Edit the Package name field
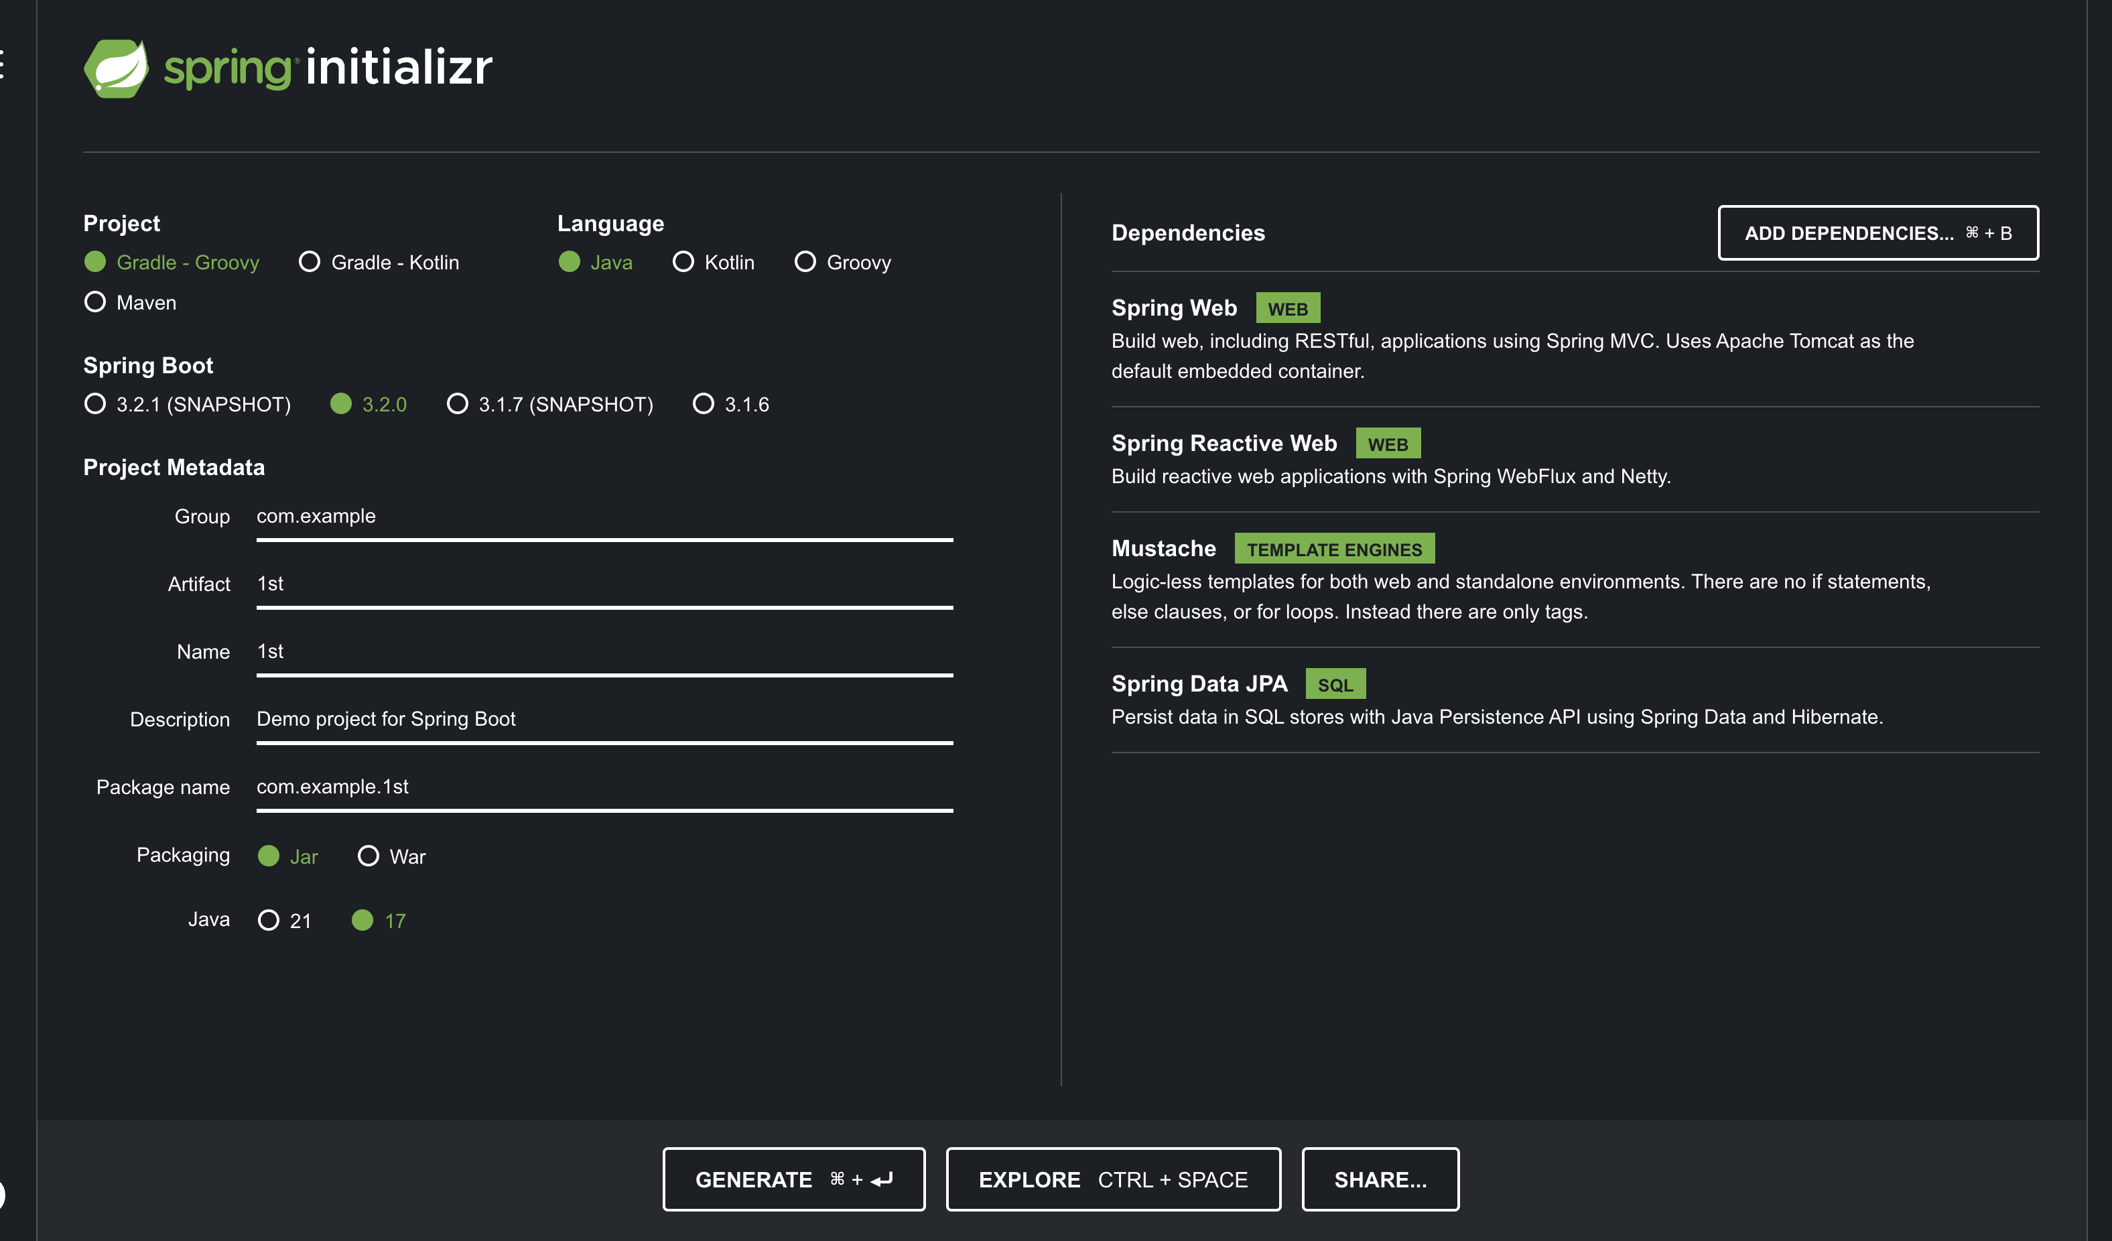2112x1241 pixels. (604, 787)
